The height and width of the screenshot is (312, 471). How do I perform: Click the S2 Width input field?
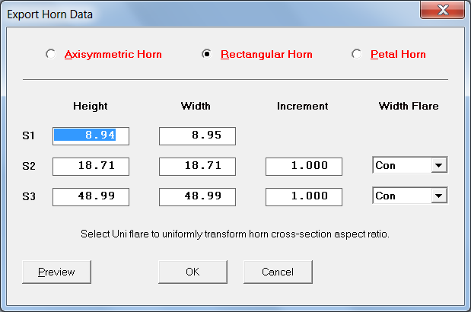pyautogui.click(x=197, y=167)
